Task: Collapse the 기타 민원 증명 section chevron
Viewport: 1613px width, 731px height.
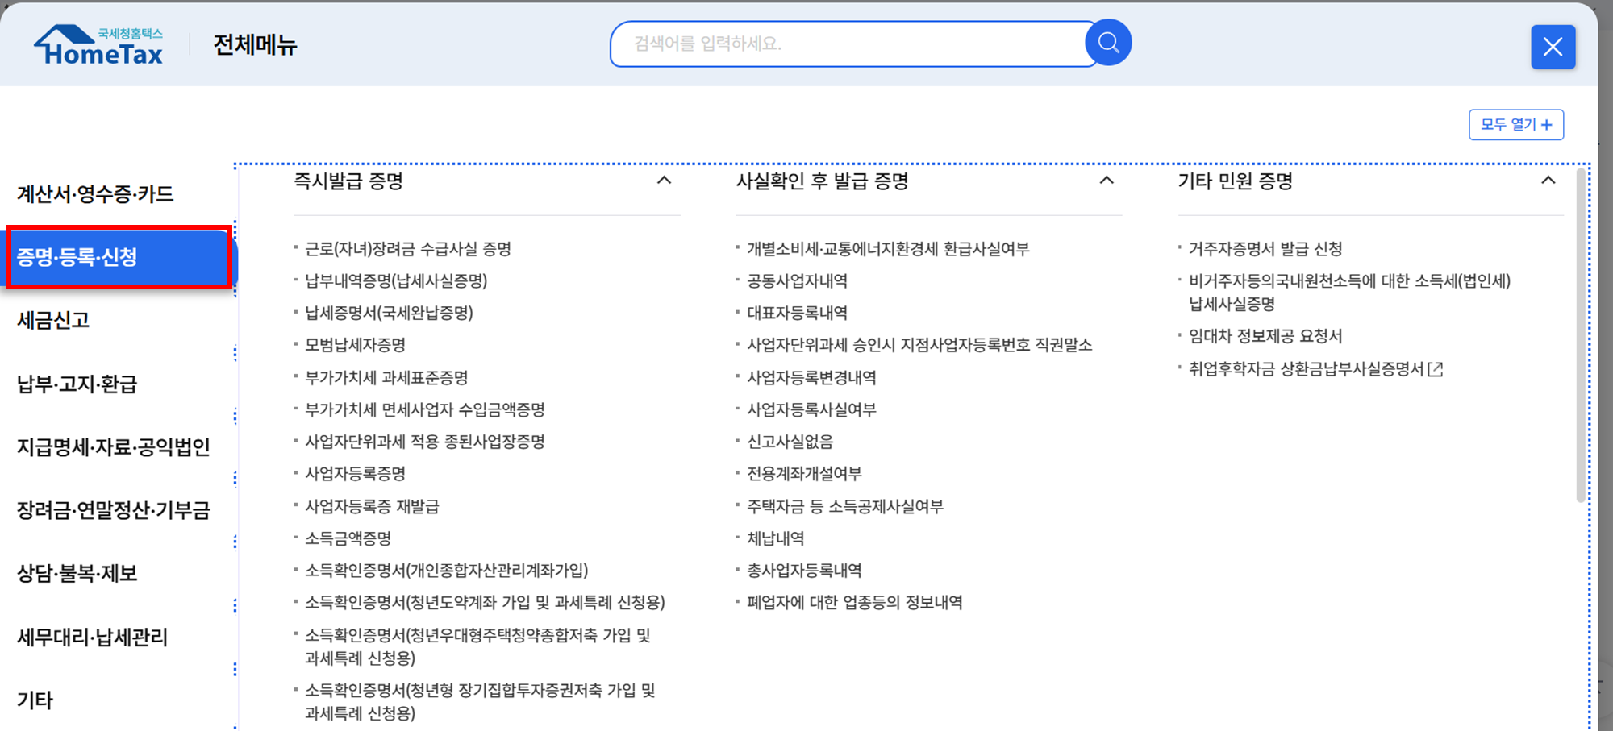Action: (1548, 181)
